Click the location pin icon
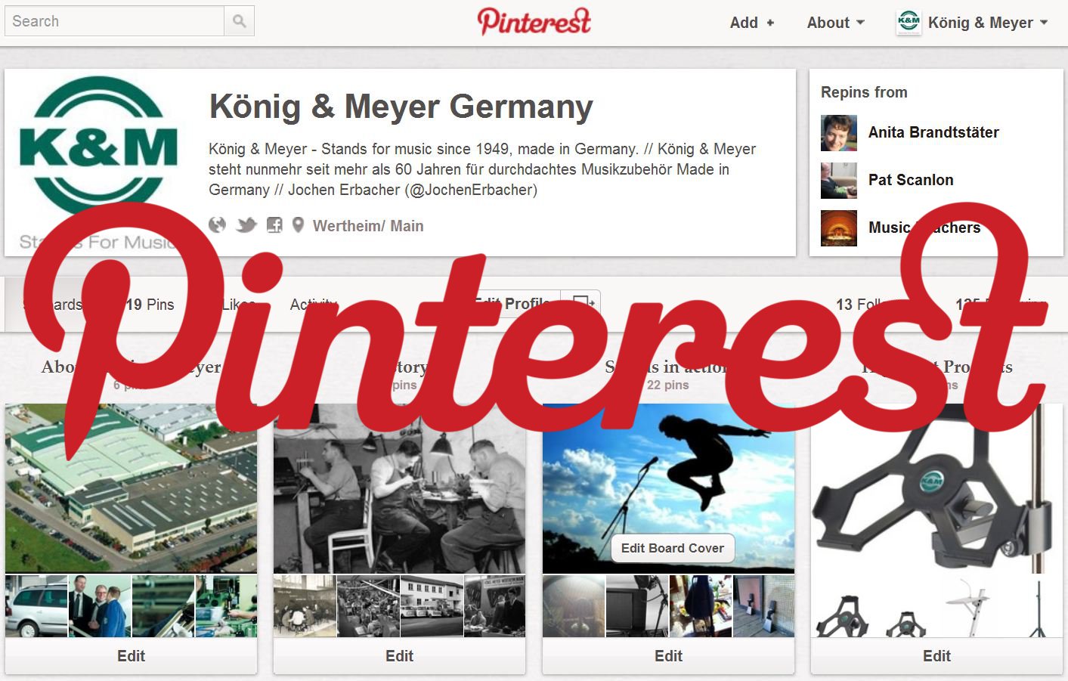 click(298, 225)
